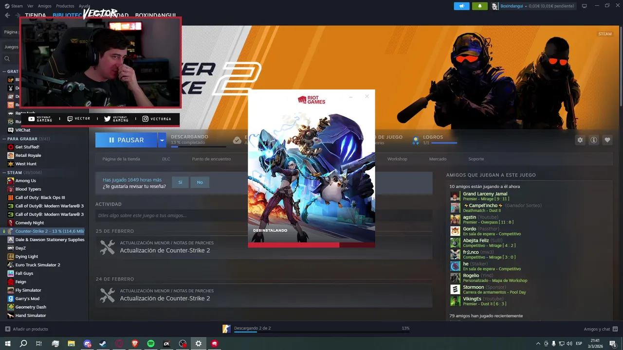The height and width of the screenshot is (350, 623).
Task: Open Windows Start menu
Action: coord(8,344)
